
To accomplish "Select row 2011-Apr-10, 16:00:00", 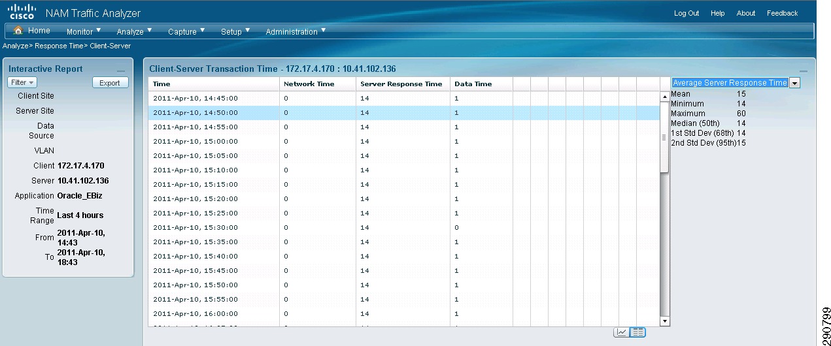I will (x=404, y=313).
